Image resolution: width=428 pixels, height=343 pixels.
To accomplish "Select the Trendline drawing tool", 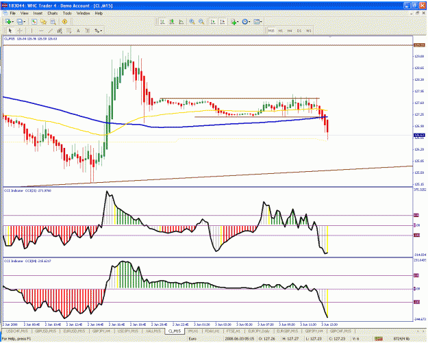I will pos(50,31).
